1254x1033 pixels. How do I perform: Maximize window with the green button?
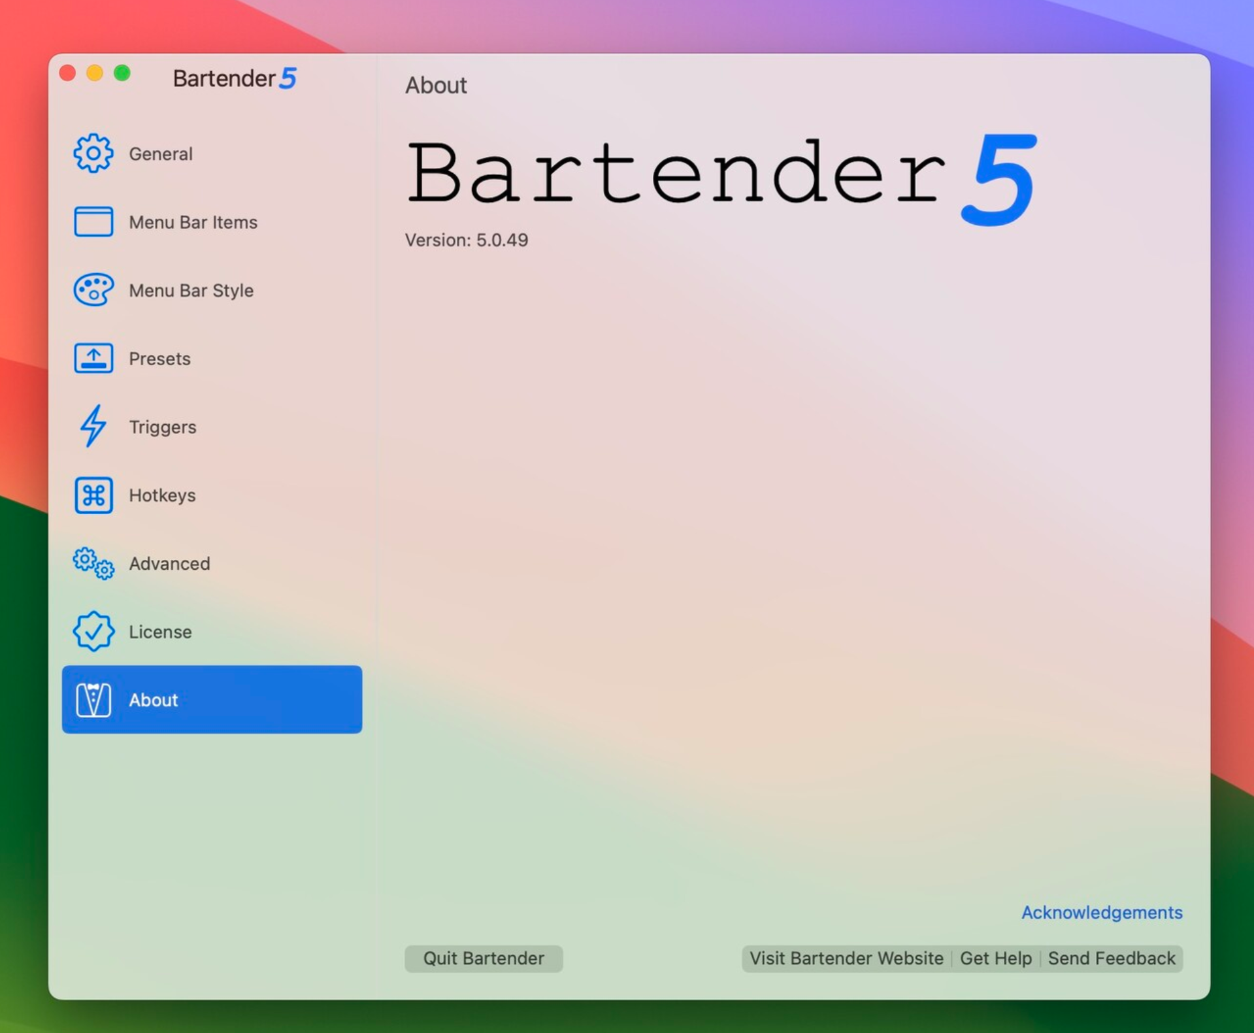coord(122,73)
